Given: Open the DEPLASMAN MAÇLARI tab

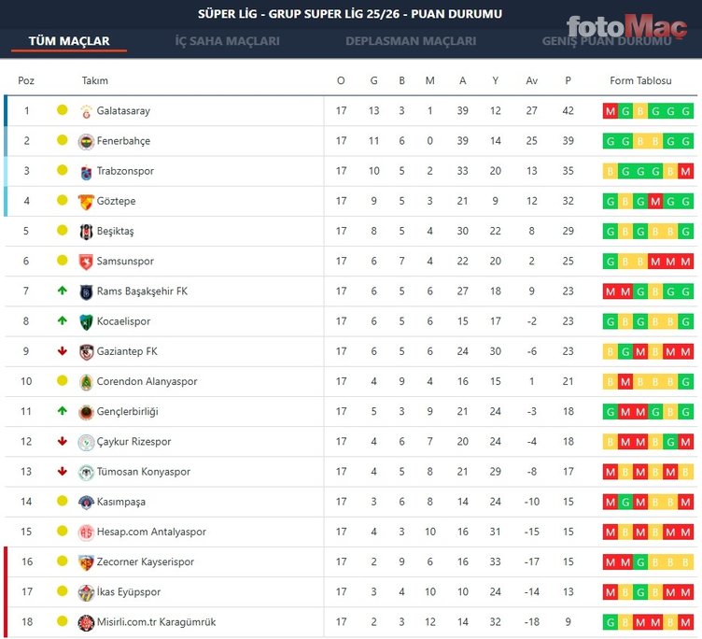Looking at the screenshot, I should [411, 41].
